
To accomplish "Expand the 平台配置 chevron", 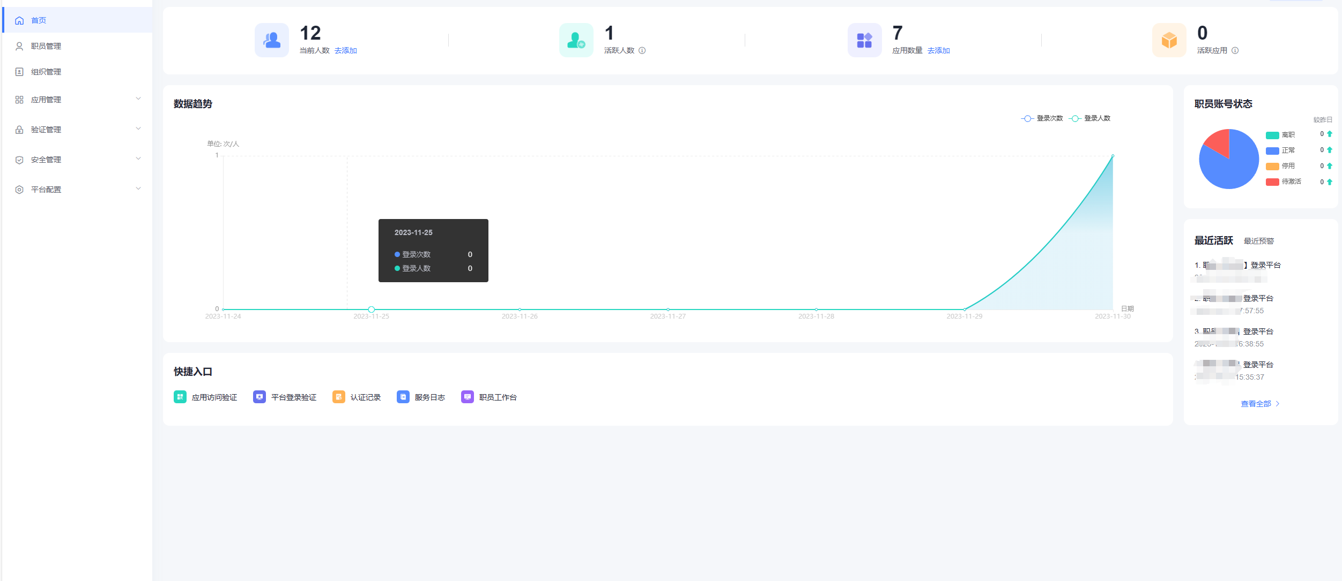I will [138, 188].
